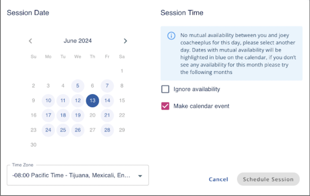Select the highlighted June 13 date

coord(92,100)
